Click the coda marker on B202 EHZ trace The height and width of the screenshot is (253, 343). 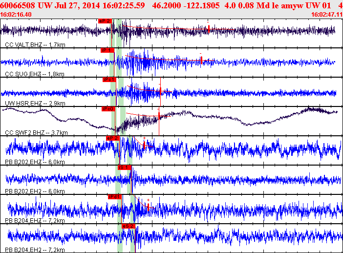[x=144, y=145]
